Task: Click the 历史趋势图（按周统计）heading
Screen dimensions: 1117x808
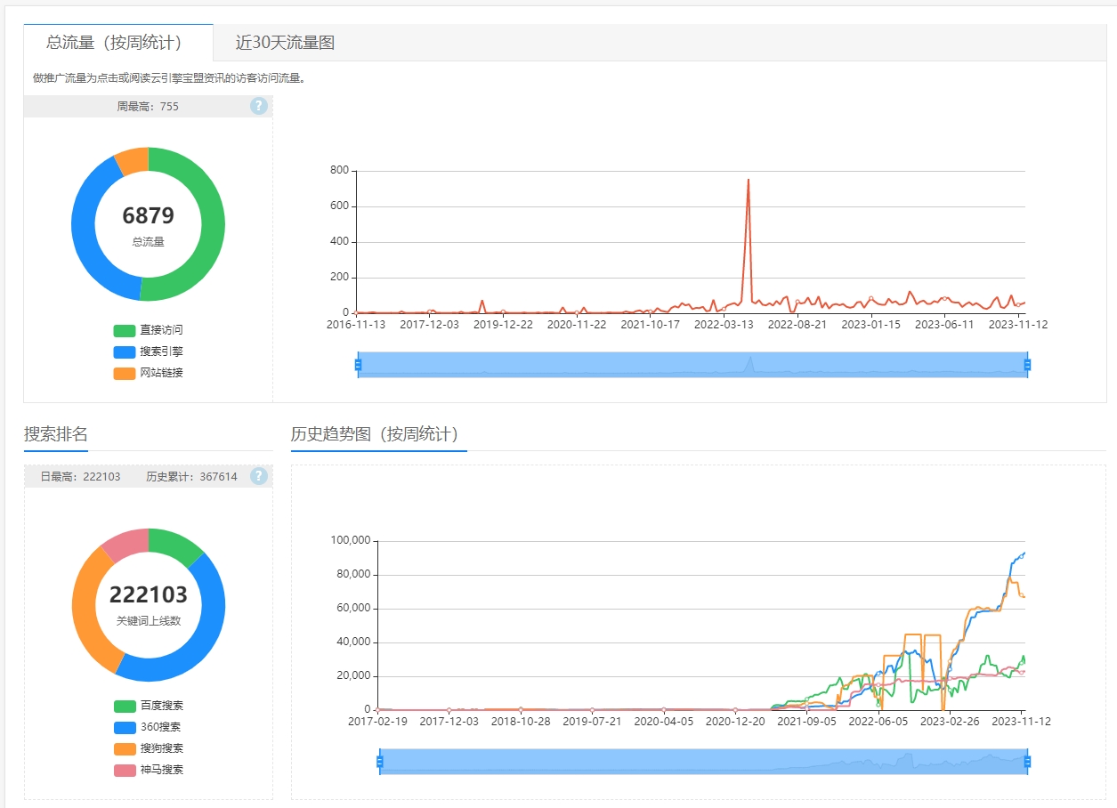Action: click(374, 434)
